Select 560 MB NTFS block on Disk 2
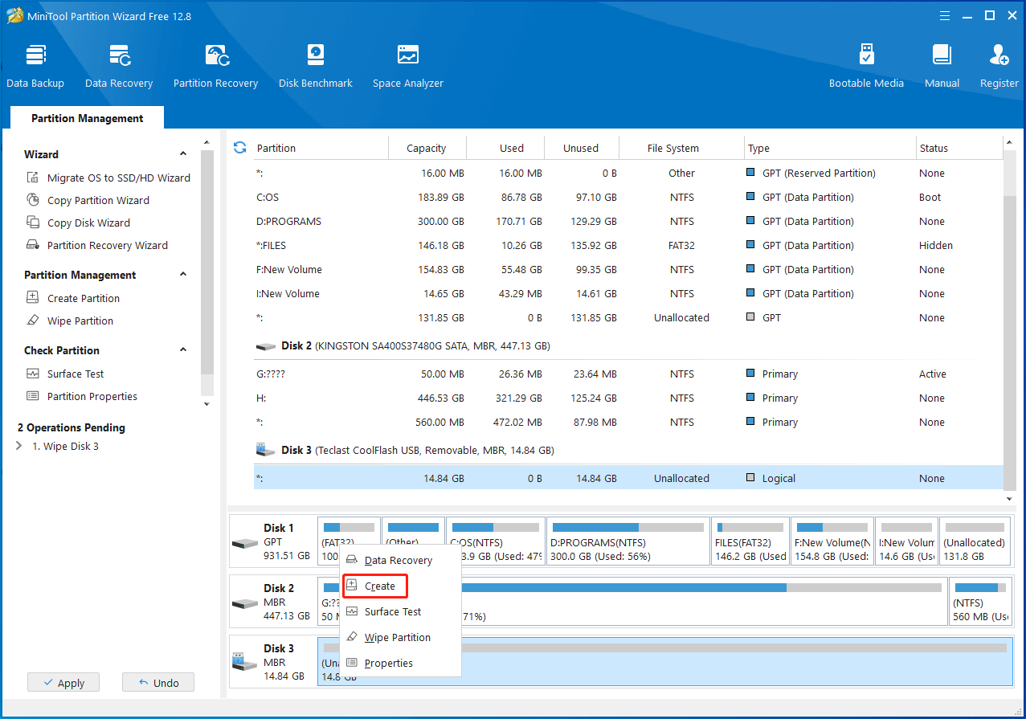The height and width of the screenshot is (719, 1026). tap(981, 601)
